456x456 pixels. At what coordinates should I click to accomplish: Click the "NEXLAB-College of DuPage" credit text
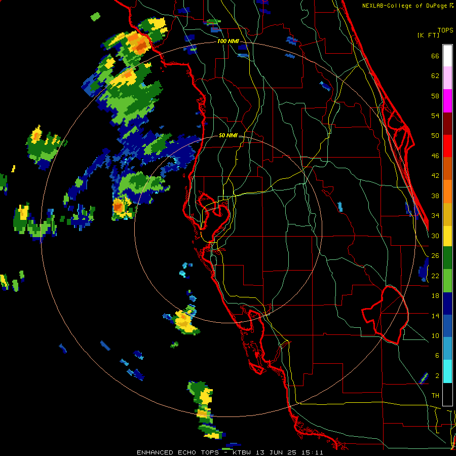click(x=405, y=6)
